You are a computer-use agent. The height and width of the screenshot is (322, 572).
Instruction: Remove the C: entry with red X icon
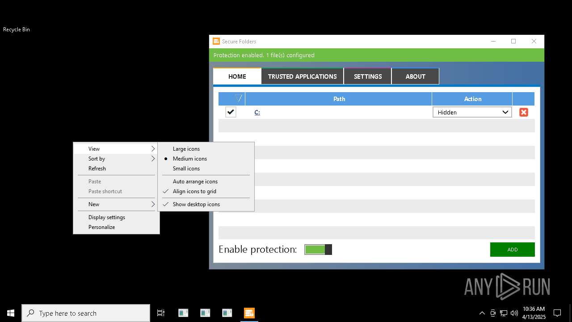point(523,112)
